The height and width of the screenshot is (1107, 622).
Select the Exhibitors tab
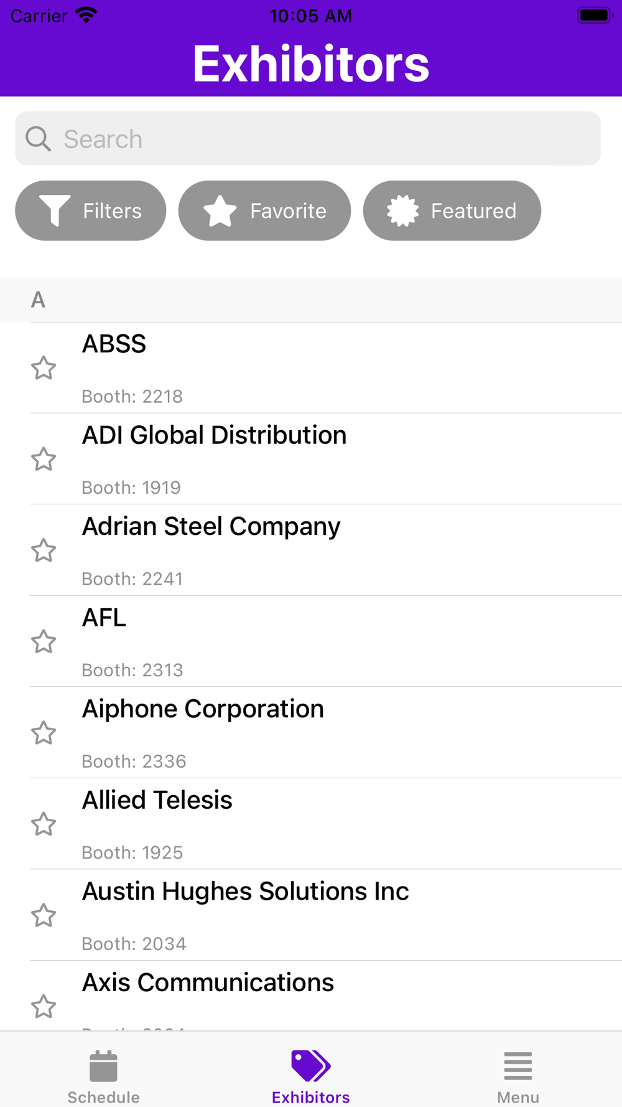[x=310, y=1076]
